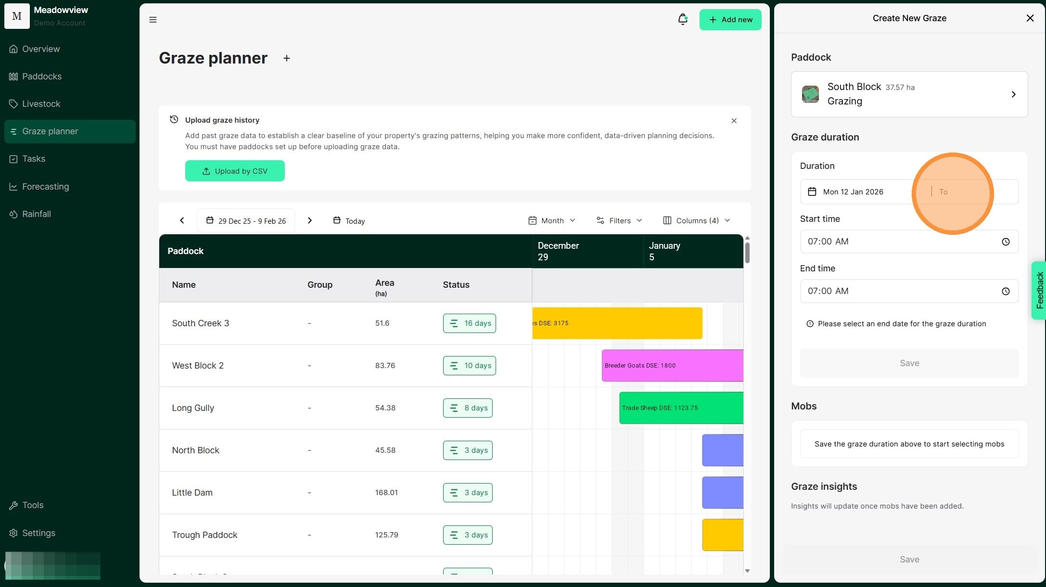This screenshot has width=1046, height=587.
Task: Click the plus icon beside Graze planner
Action: tap(287, 58)
